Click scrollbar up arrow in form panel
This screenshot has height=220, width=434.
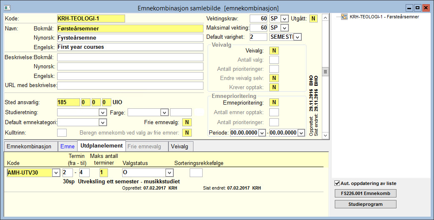pos(326,18)
